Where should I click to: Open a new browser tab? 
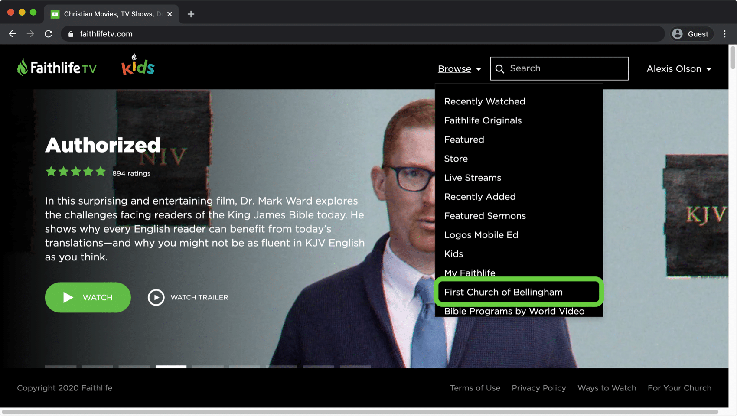(191, 14)
